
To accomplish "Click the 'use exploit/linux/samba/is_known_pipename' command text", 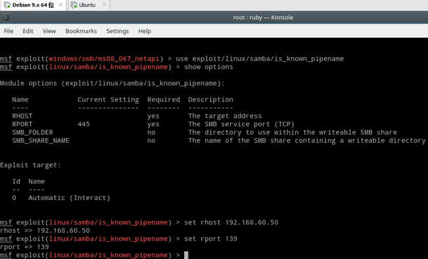I will (x=260, y=59).
